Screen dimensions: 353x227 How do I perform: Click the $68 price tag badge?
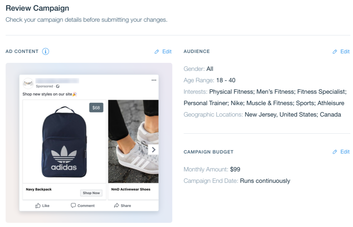click(96, 108)
